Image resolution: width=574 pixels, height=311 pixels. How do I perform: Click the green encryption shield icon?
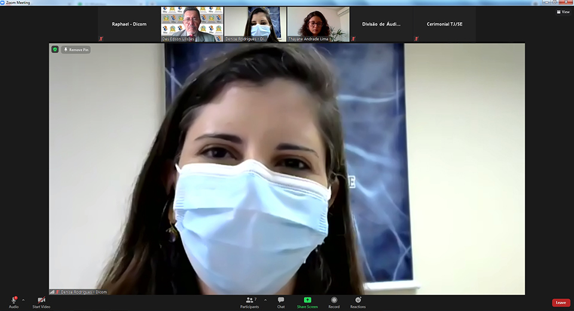coord(55,50)
